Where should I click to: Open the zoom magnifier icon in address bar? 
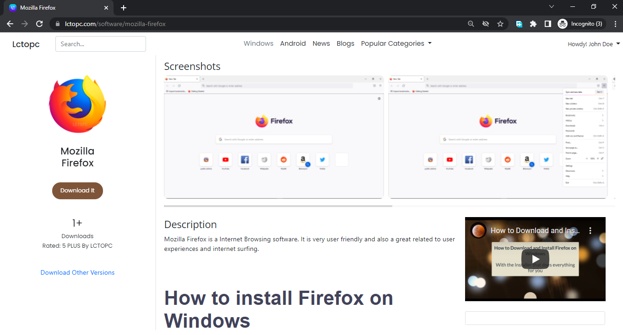coord(471,24)
